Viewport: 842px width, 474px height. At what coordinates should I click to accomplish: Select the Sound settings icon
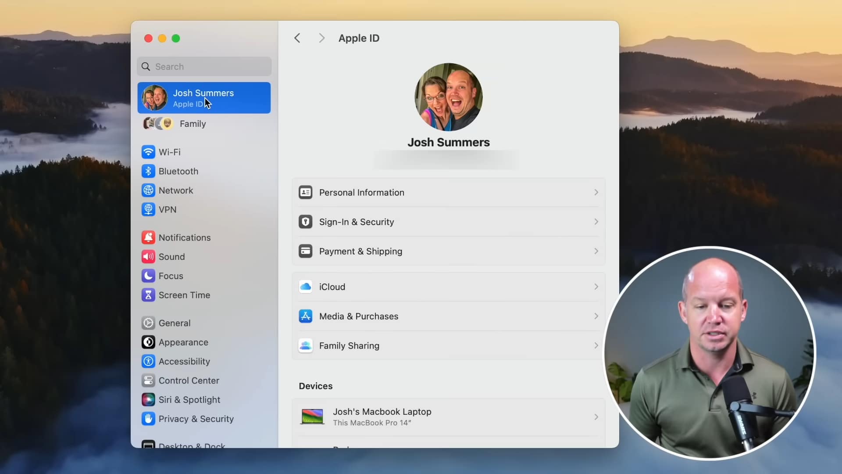pyautogui.click(x=148, y=256)
